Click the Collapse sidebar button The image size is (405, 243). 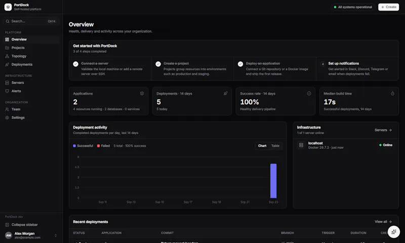click(x=31, y=225)
